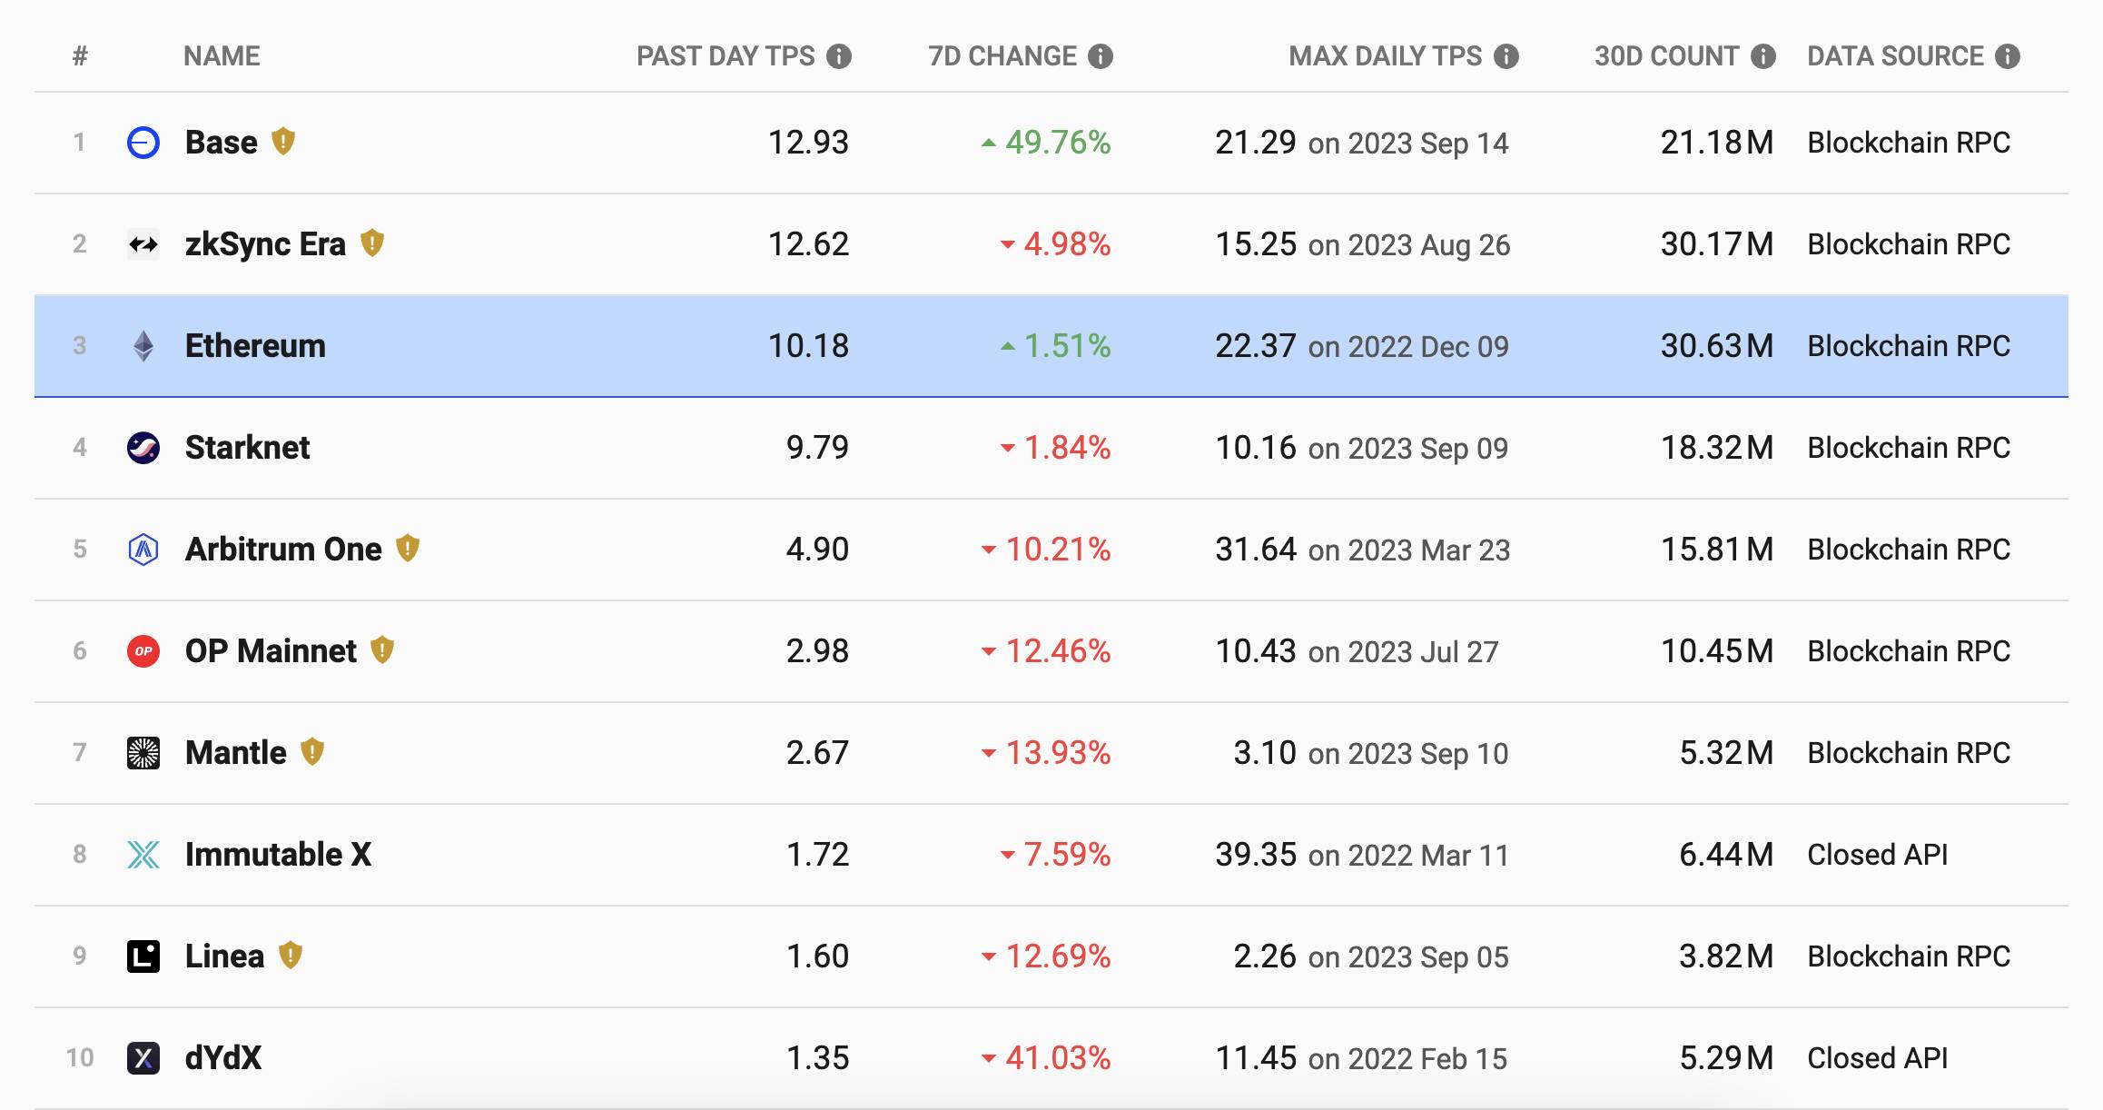Click the info icon beside 30D COUNT
Viewport: 2103px width, 1110px height.
tap(1763, 56)
